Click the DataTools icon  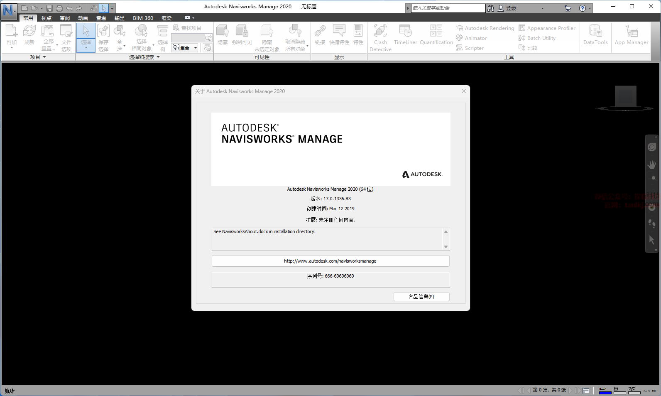coord(595,35)
